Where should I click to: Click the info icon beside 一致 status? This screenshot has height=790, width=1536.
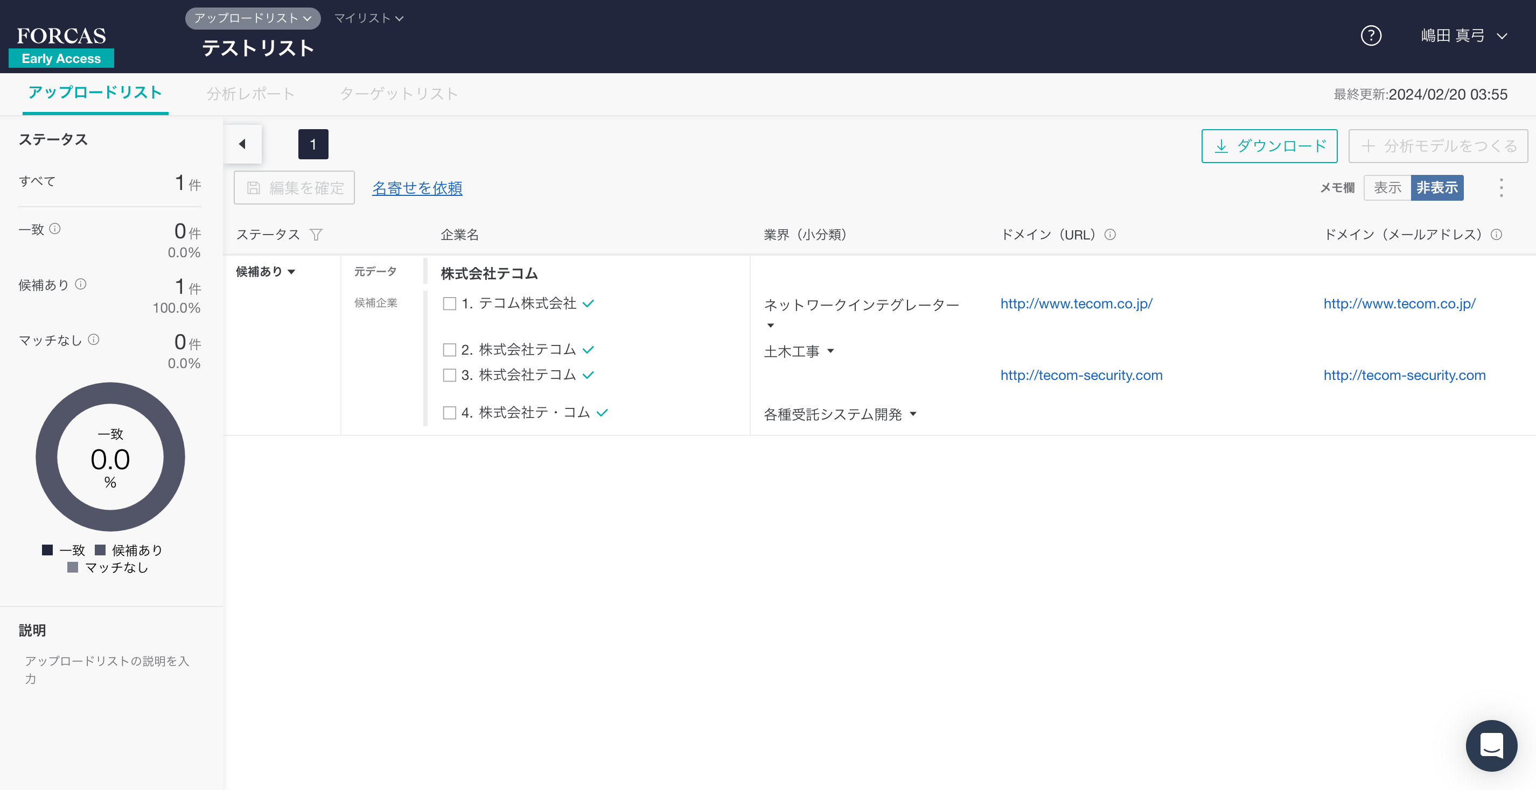(55, 229)
